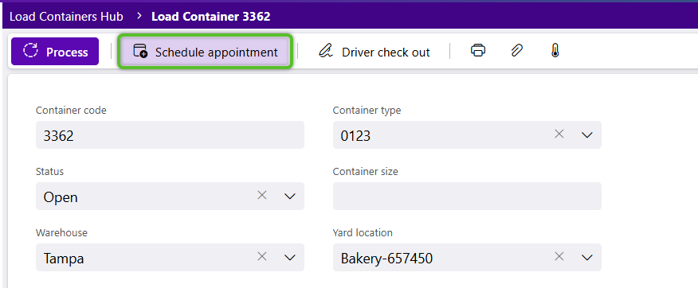The height and width of the screenshot is (288, 698).
Task: Focus the Container code field
Action: pyautogui.click(x=170, y=134)
